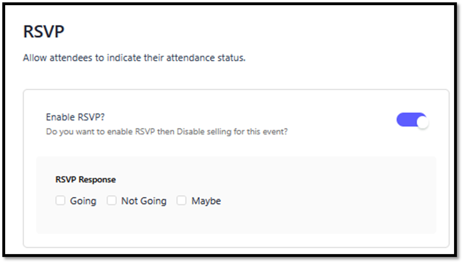Click the 'Going' label text
Image resolution: width=463 pixels, height=263 pixels.
coord(83,201)
